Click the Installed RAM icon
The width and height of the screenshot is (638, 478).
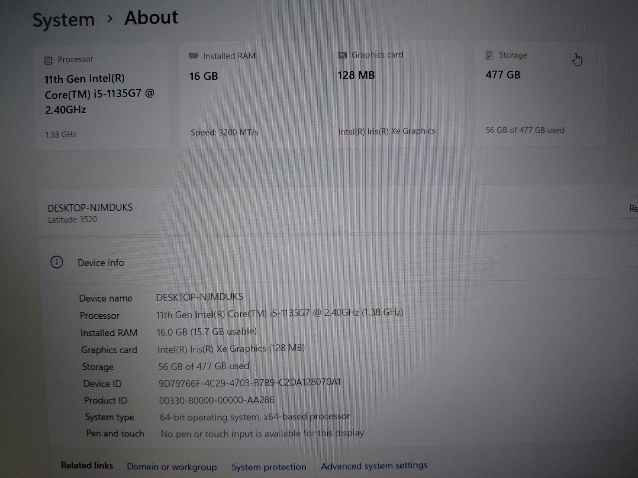193,56
